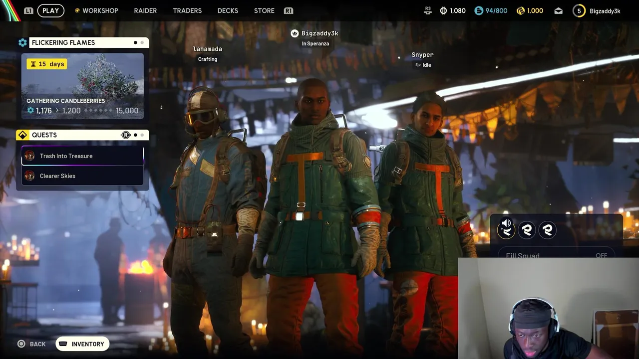639x359 pixels.
Task: Click the R stick icon in Quests header
Action: (x=126, y=135)
